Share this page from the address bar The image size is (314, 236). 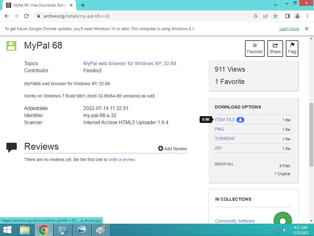[x=266, y=16]
